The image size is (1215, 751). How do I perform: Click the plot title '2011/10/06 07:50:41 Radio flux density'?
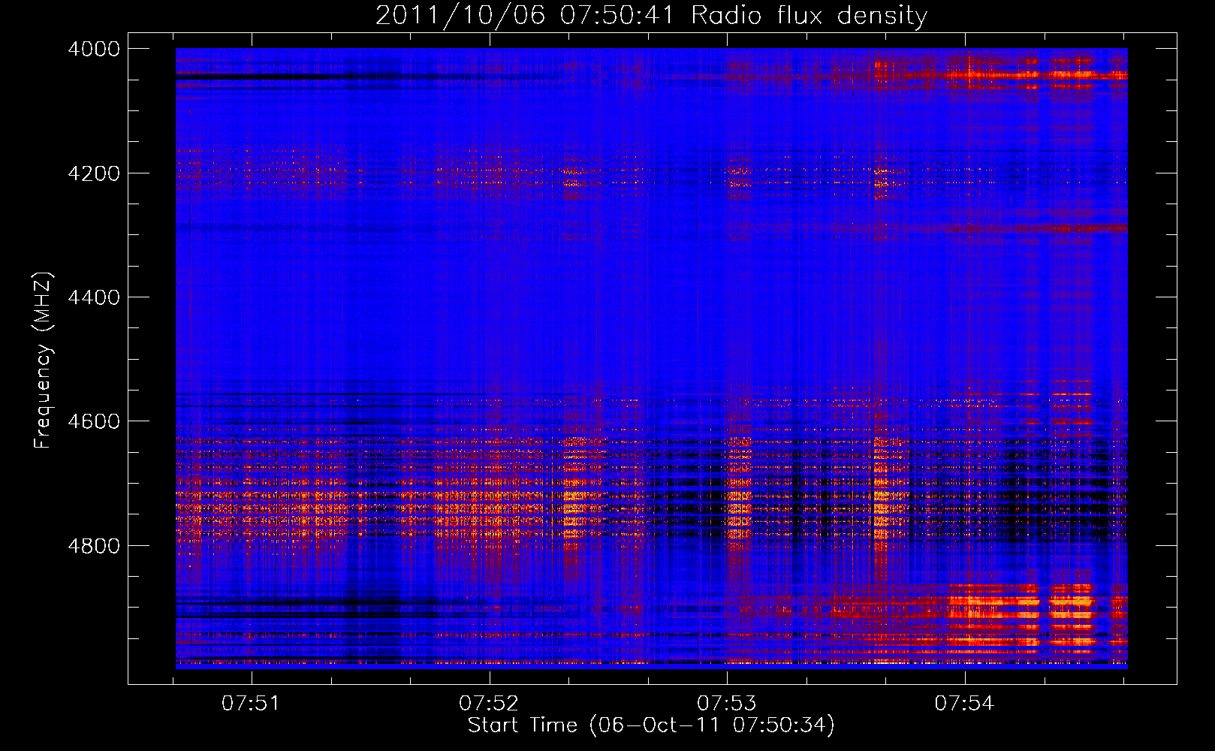[651, 15]
